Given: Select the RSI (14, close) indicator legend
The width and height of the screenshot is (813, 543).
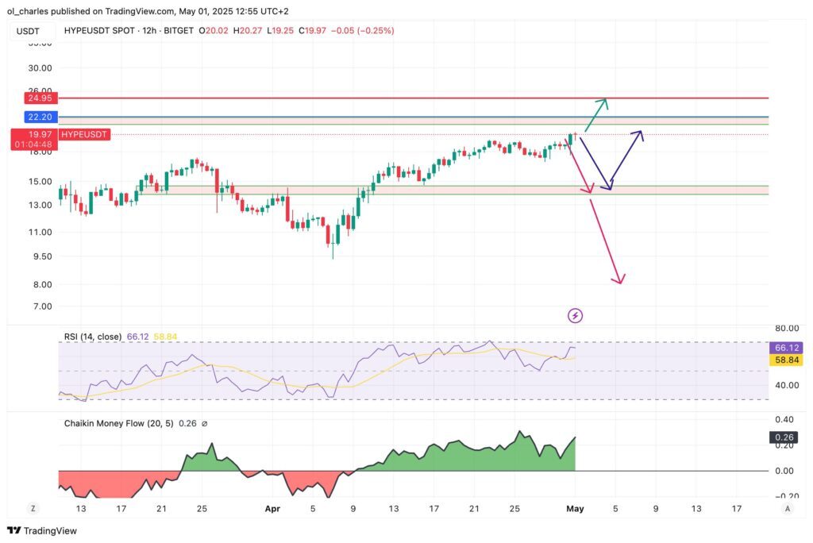Looking at the screenshot, I should (x=92, y=337).
